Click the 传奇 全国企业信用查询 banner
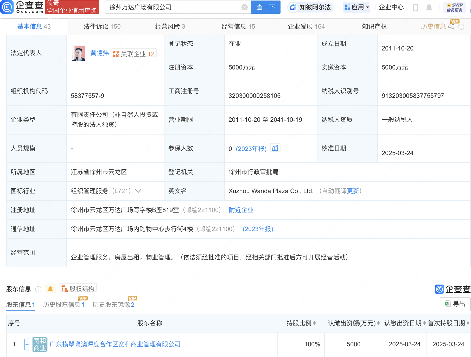Image resolution: width=471 pixels, height=357 pixels. pos(72,7)
